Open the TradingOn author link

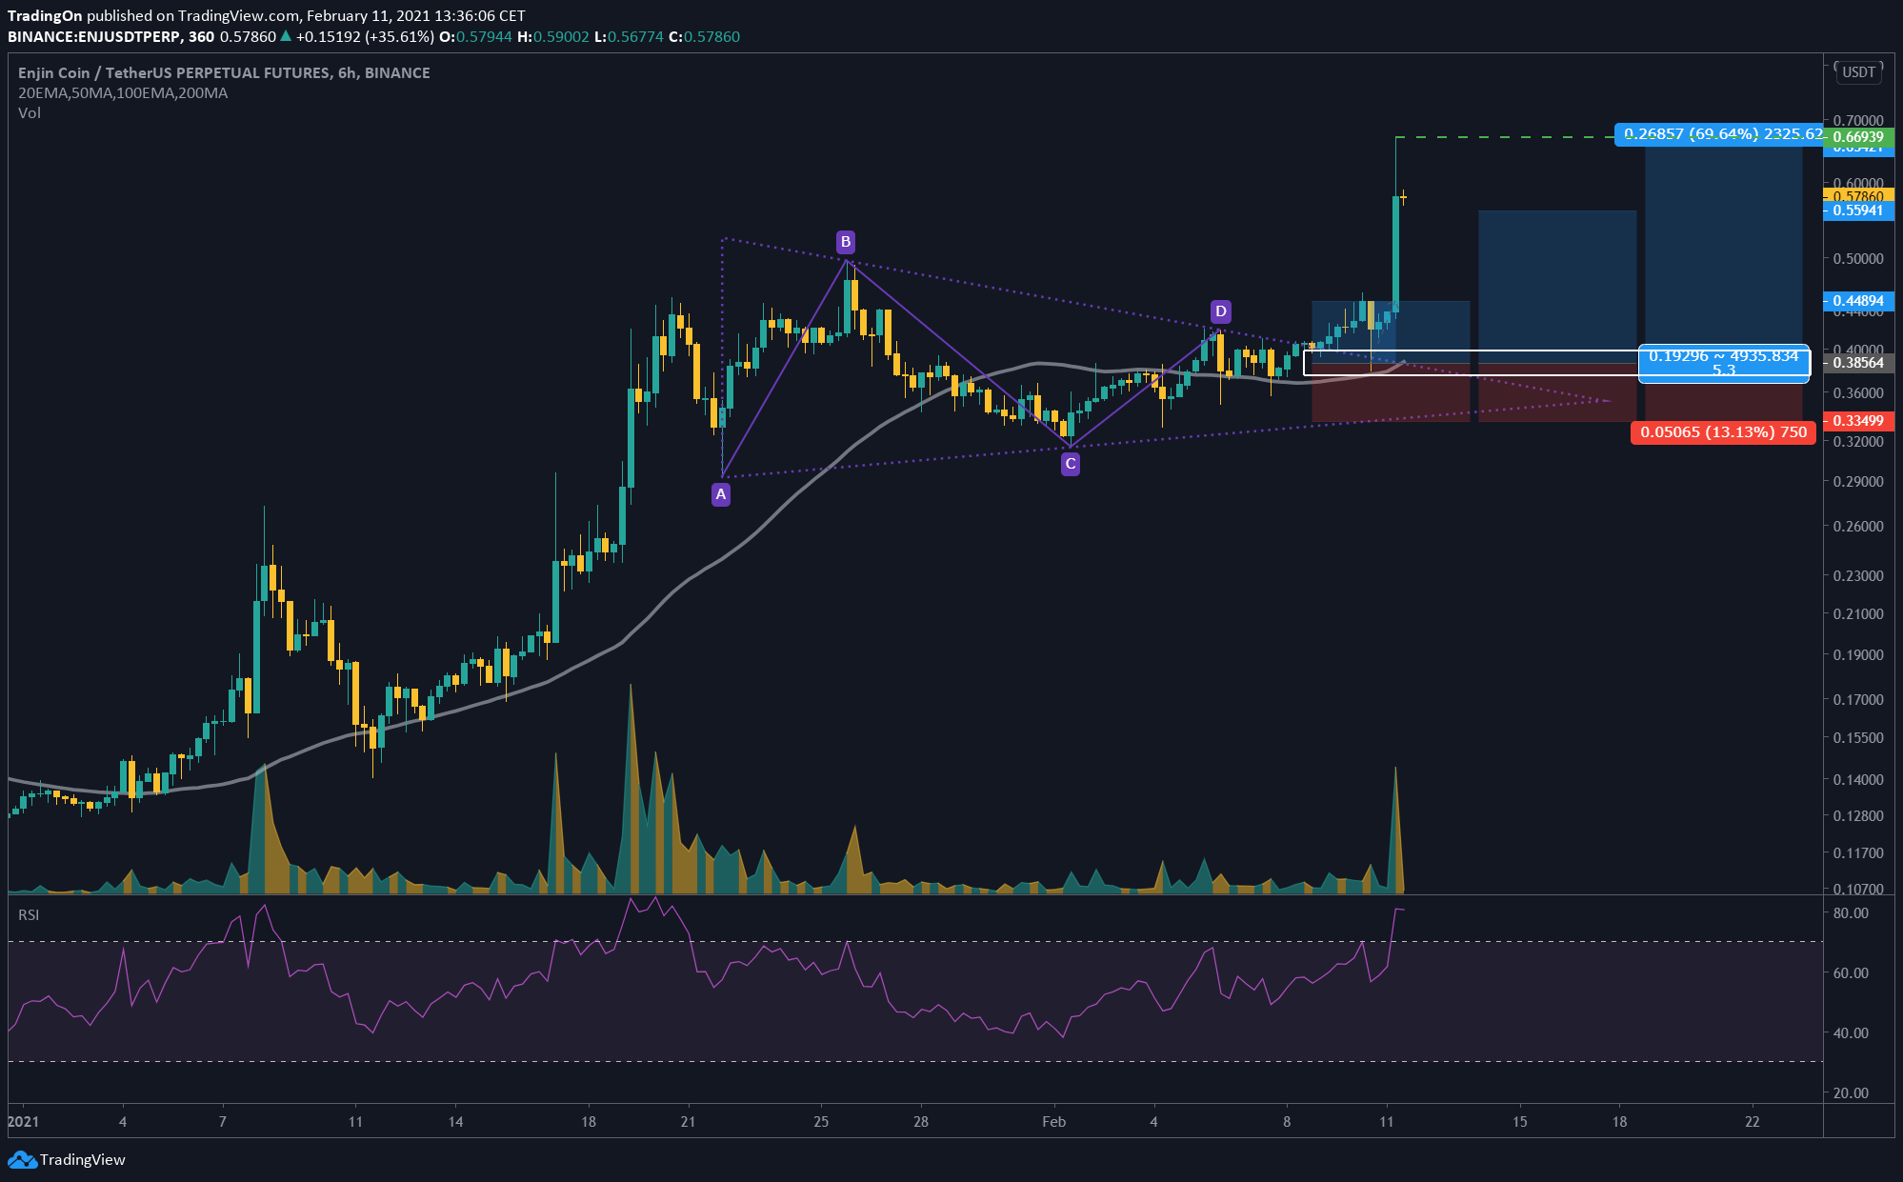pos(45,15)
